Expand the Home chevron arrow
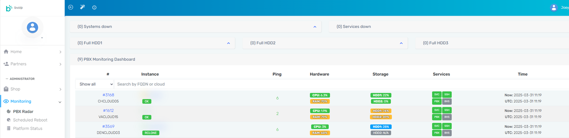Screen dimensions: 569x138 pos(60,52)
